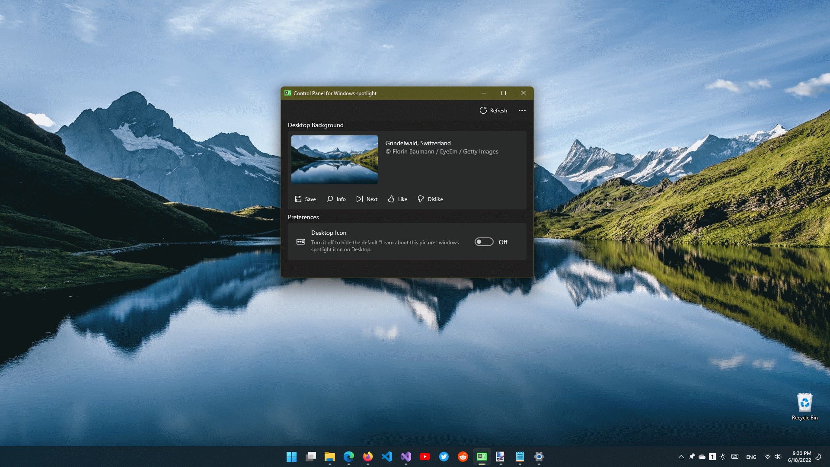830x467 pixels.
Task: Open YouTube app on taskbar
Action: point(425,457)
